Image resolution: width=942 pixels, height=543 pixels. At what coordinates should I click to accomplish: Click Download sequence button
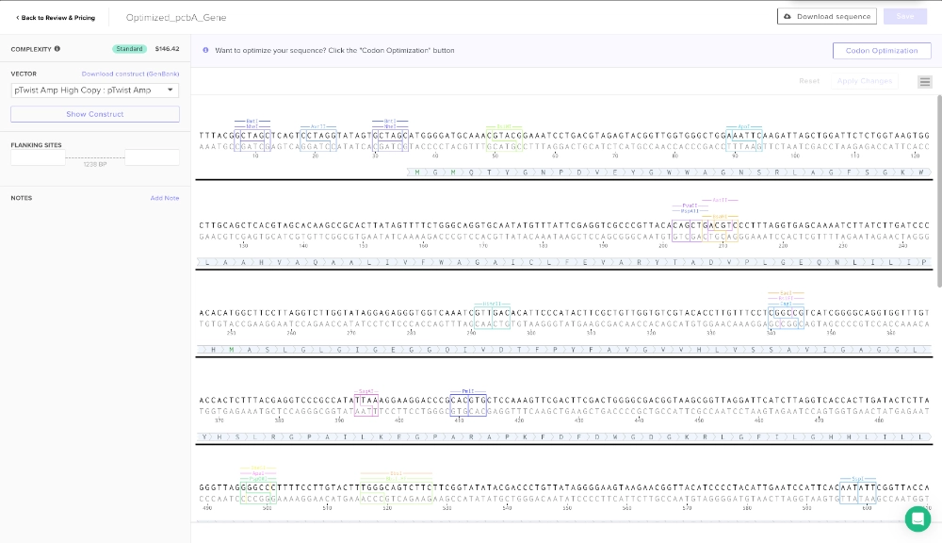tap(827, 17)
